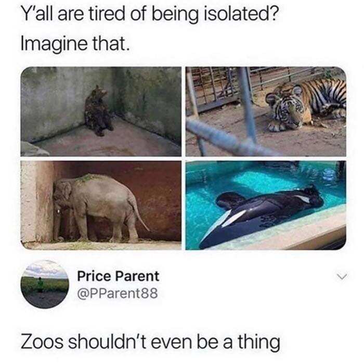Click the person in green in avatar
Image resolution: width=364 pixels, height=364 pixels.
(x=41, y=285)
